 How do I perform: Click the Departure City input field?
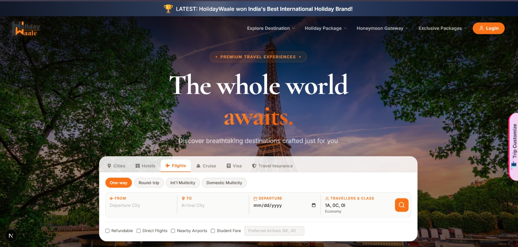141,206
